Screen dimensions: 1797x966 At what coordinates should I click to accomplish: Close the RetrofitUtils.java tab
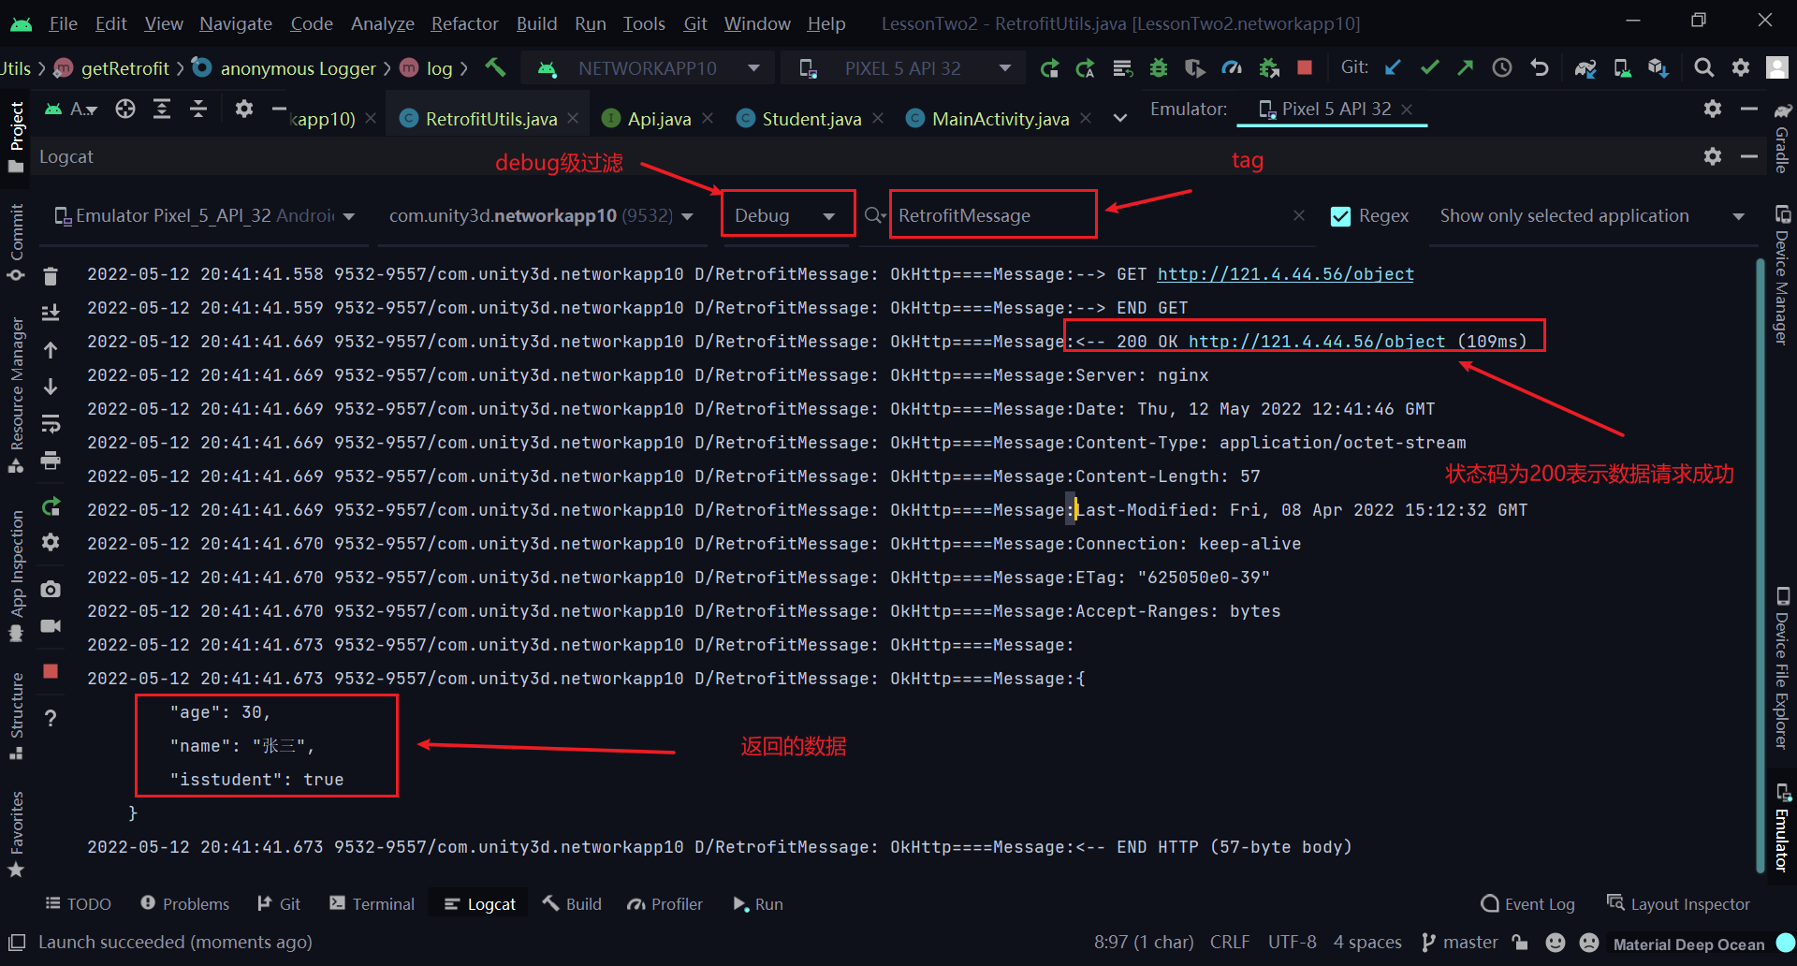pos(573,118)
